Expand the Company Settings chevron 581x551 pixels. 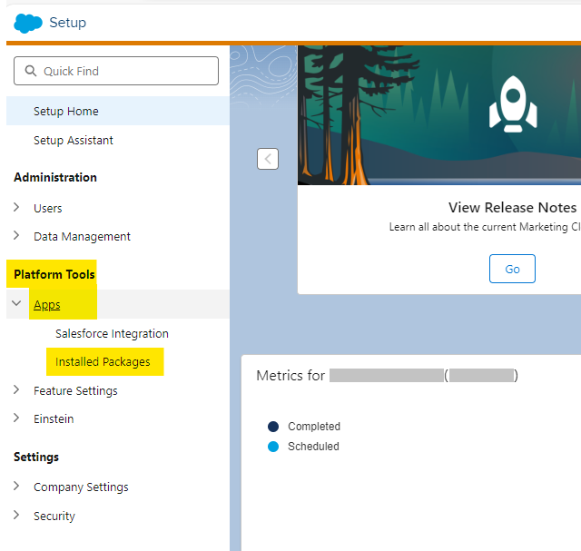(x=17, y=487)
